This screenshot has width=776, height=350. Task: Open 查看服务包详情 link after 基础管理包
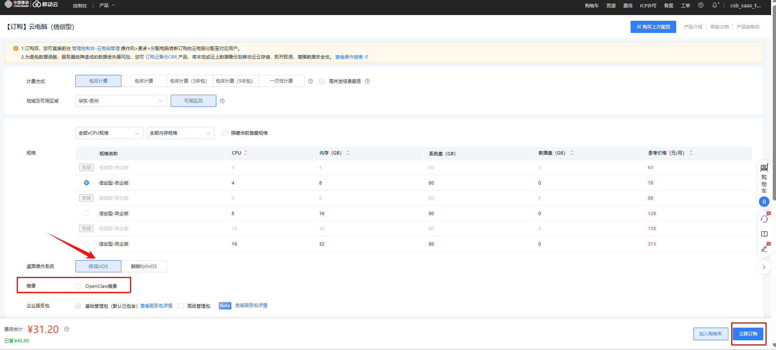[x=156, y=306]
